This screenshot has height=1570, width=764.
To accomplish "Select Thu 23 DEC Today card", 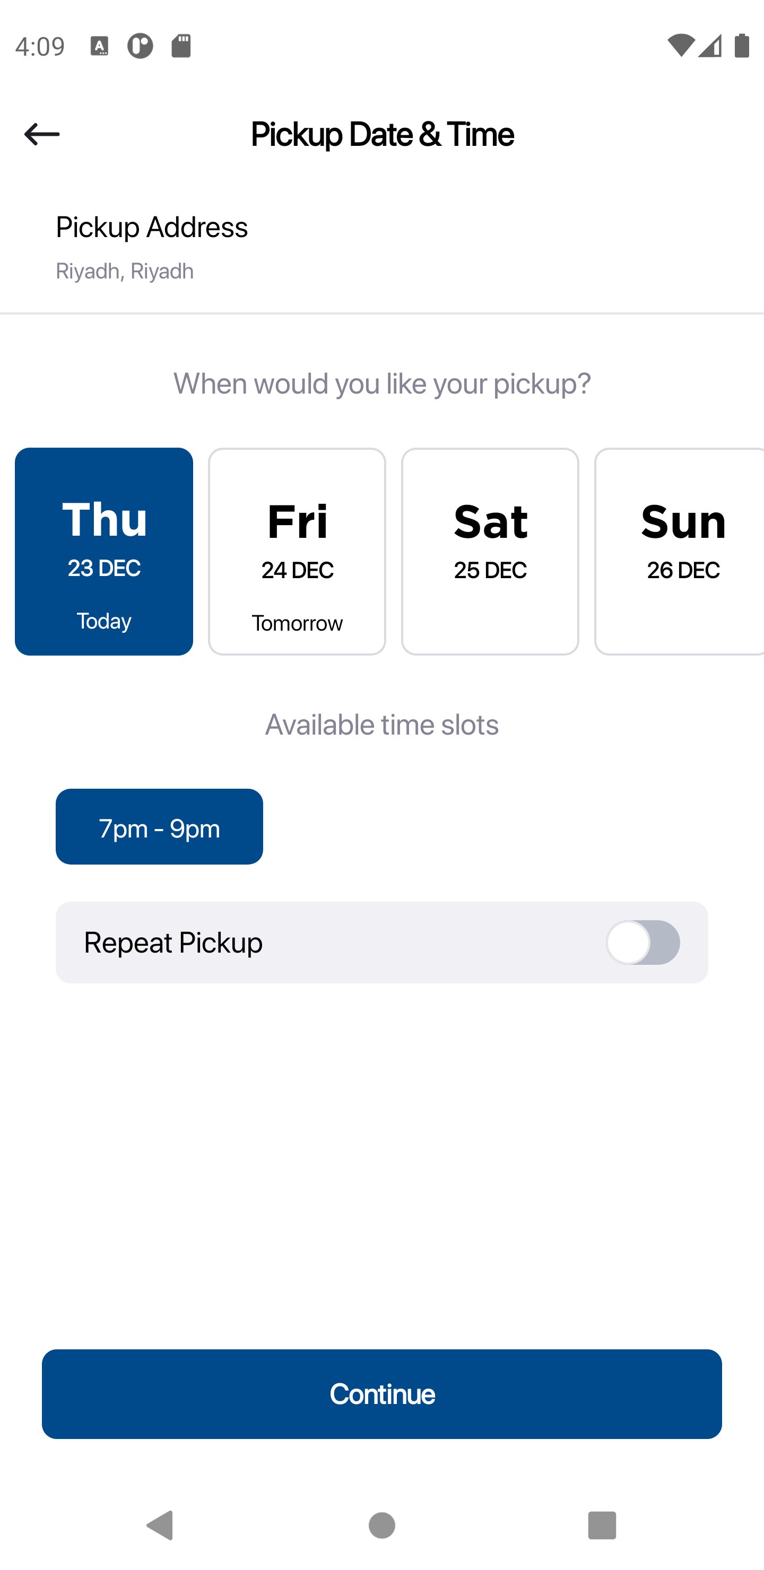I will click(x=103, y=551).
